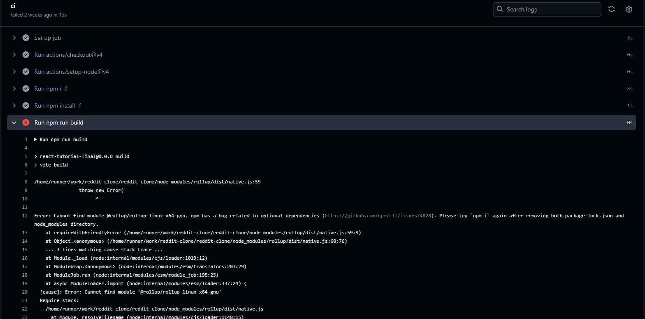The height and width of the screenshot is (319, 645).
Task: Click the checkmark beside Run npm install -f
Action: [x=26, y=105]
